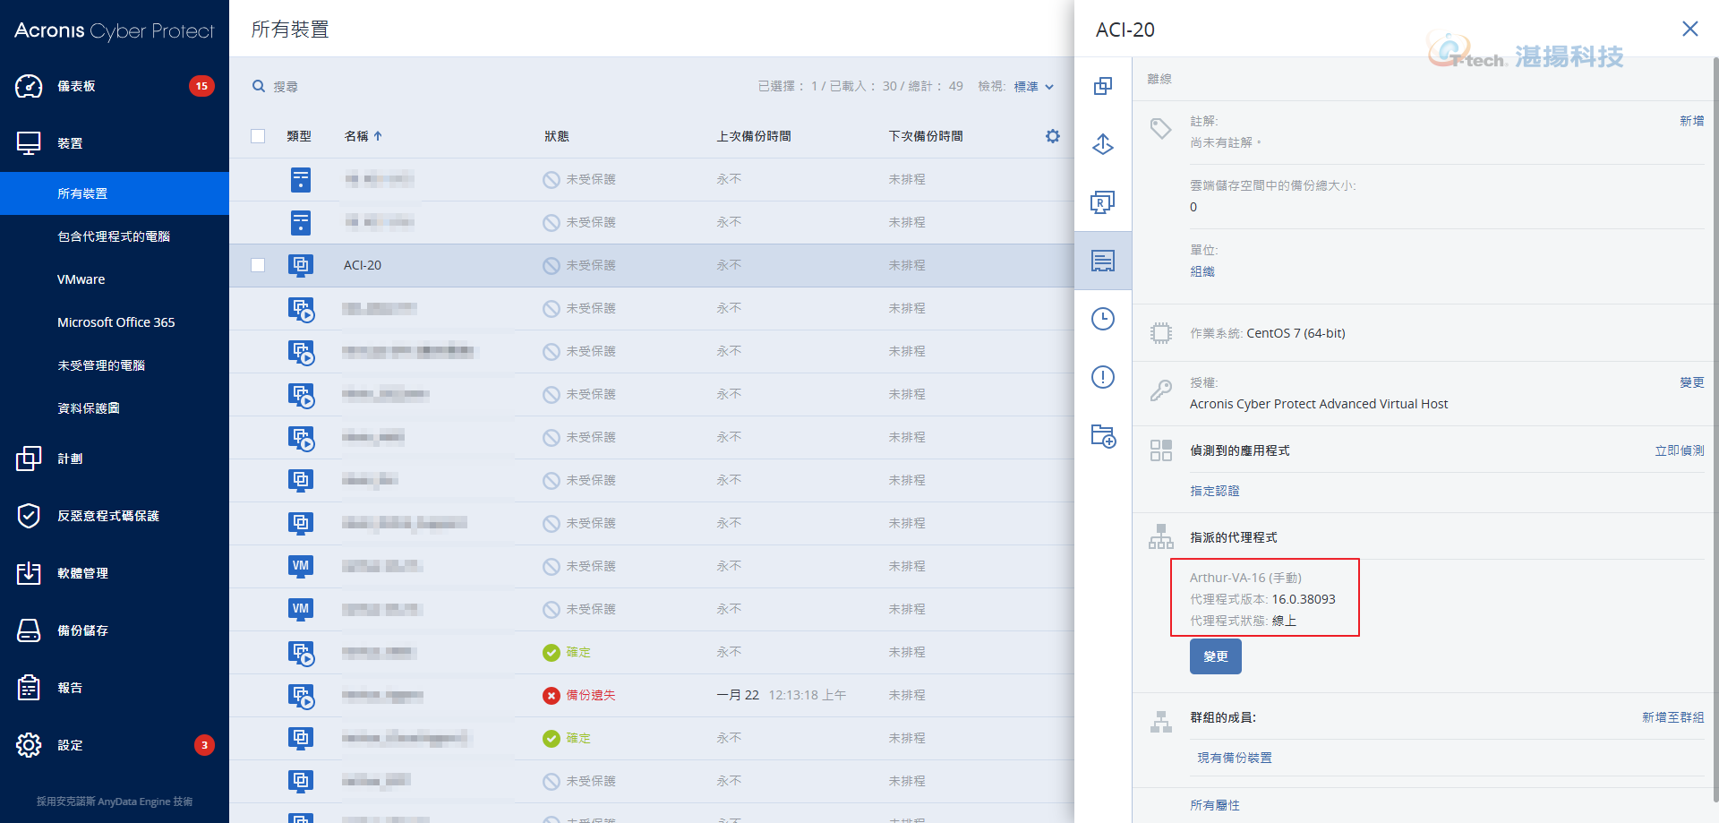Image resolution: width=1719 pixels, height=823 pixels.
Task: Click the 組織 unit link
Action: (1202, 271)
